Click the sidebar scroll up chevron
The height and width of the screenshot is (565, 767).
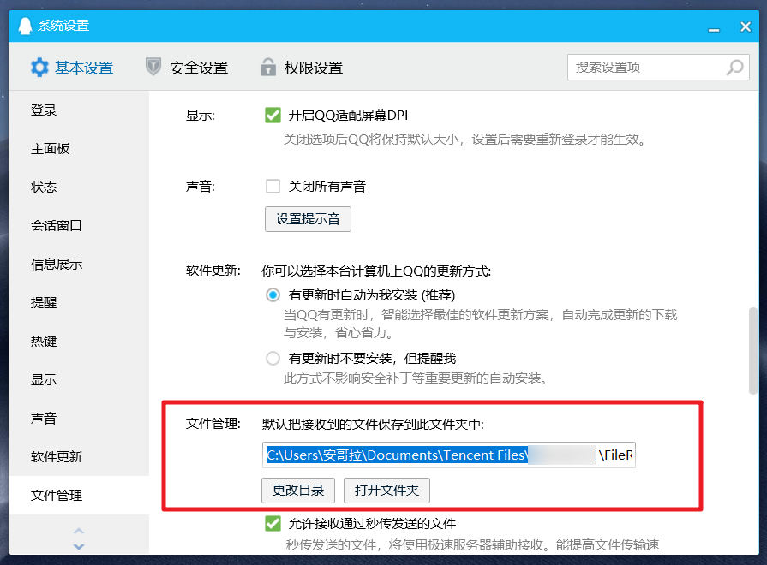coord(79,531)
